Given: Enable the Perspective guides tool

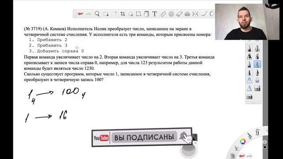Looking at the screenshot, I should [187, 14].
